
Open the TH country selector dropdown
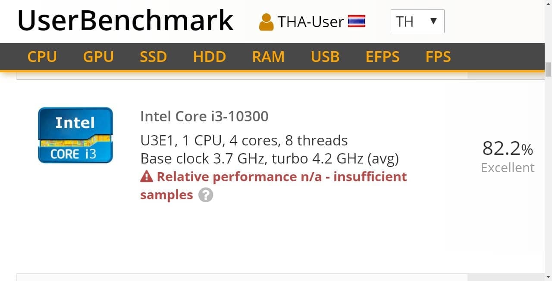pyautogui.click(x=417, y=21)
